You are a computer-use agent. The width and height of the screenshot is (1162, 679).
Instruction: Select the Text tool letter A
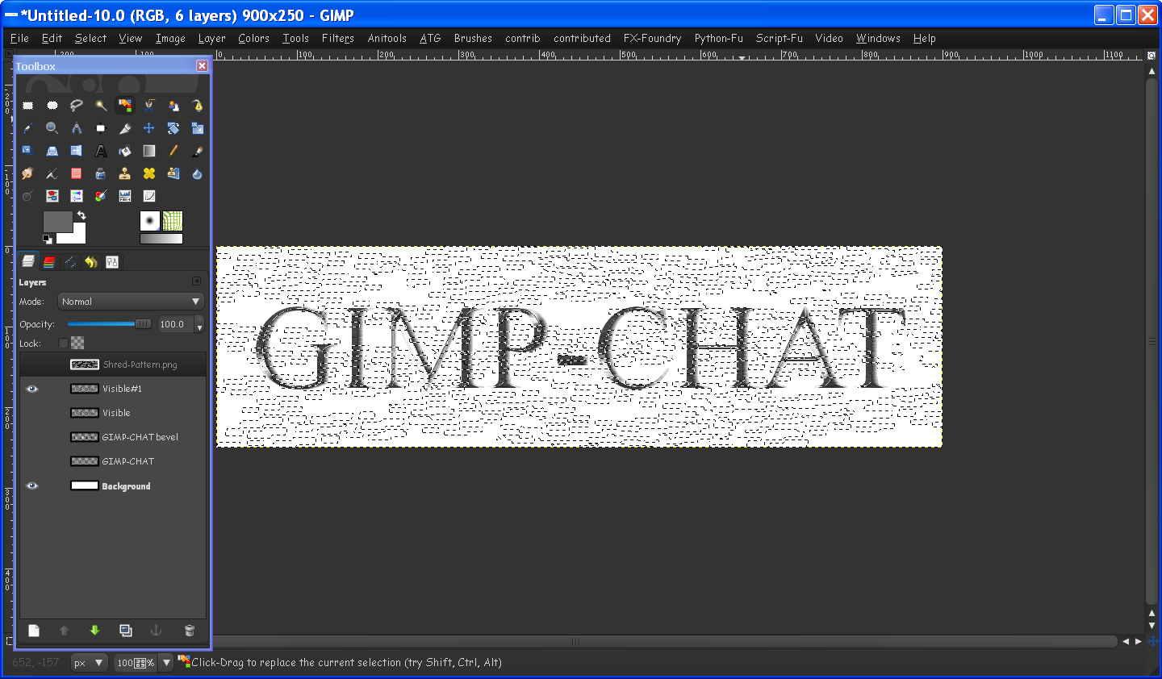[101, 151]
